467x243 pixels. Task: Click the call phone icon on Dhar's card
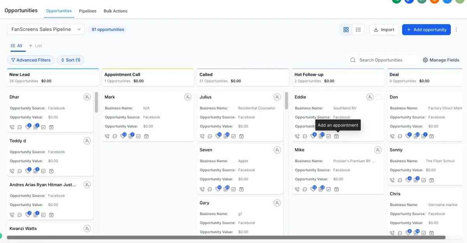click(12, 127)
